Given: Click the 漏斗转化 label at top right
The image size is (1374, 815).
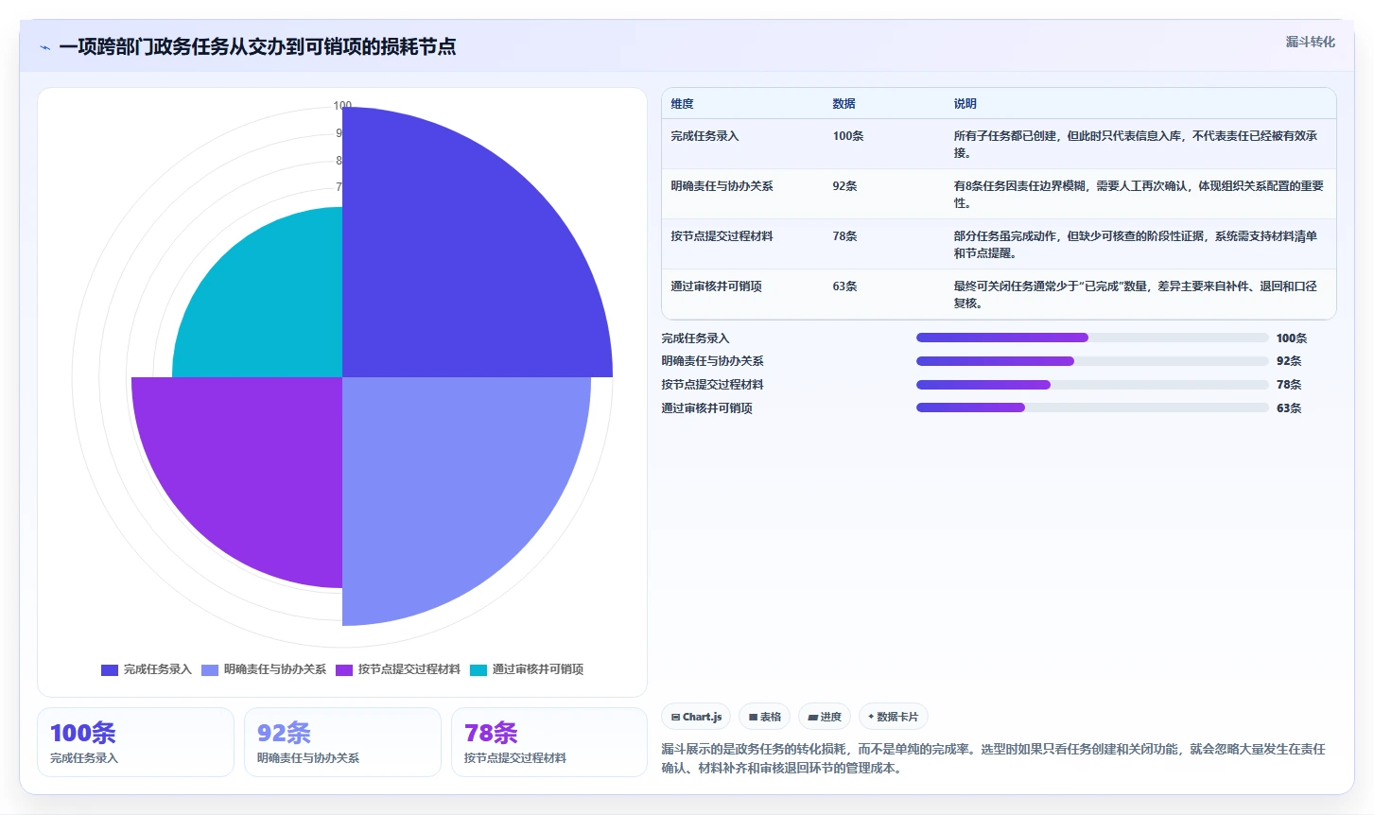Looking at the screenshot, I should (x=1310, y=42).
